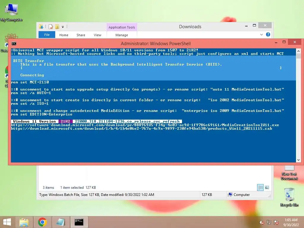This screenshot has width=304, height=228.
Task: Close the Administrator PowerShell window
Action: (x=295, y=42)
